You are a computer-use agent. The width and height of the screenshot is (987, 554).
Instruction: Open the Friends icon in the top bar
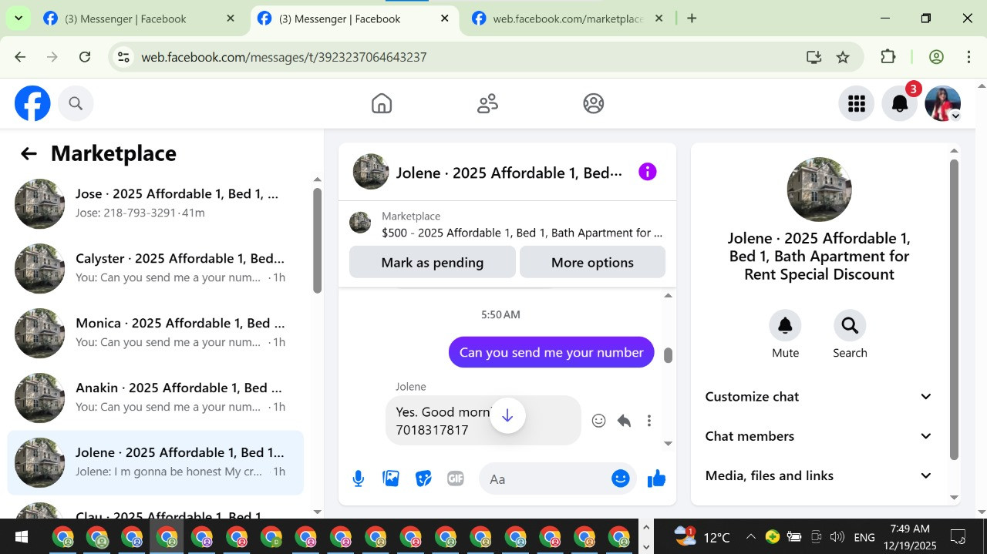tap(487, 103)
